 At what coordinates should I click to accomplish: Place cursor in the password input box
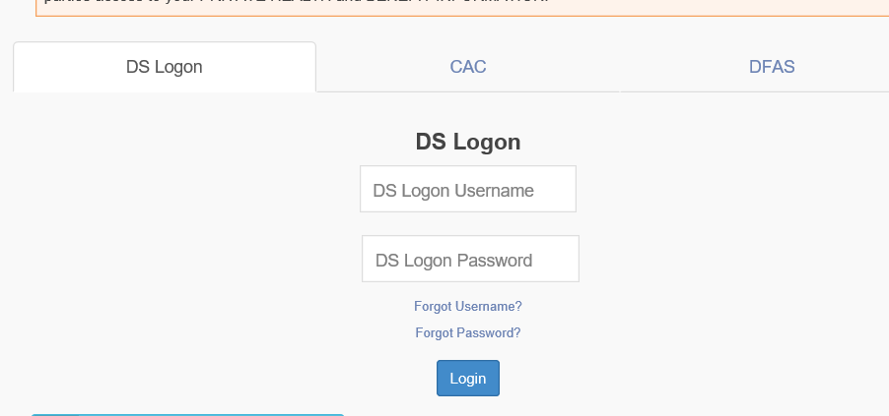click(x=470, y=260)
